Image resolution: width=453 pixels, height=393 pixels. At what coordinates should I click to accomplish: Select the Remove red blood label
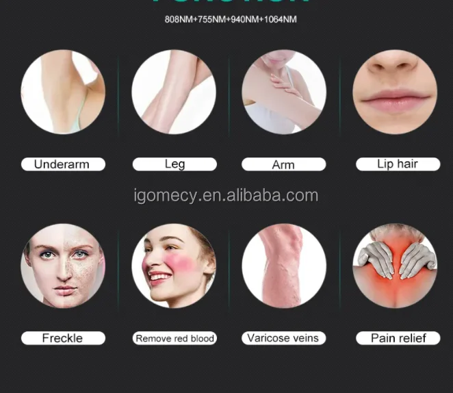coord(174,338)
